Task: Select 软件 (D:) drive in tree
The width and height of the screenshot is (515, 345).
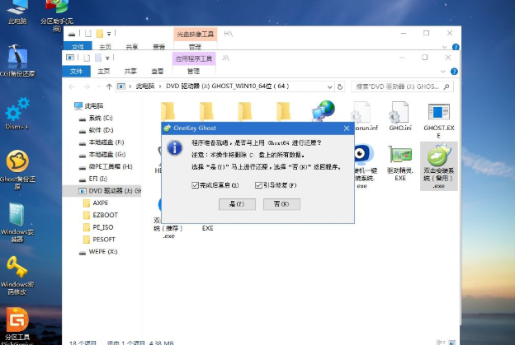Action: [96, 130]
